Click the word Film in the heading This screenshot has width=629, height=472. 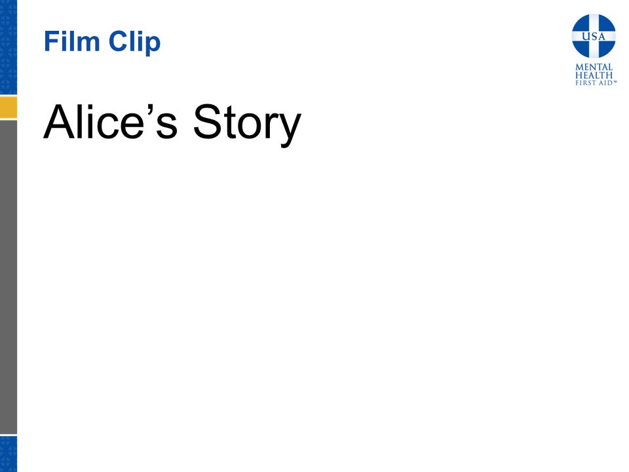[x=71, y=41]
